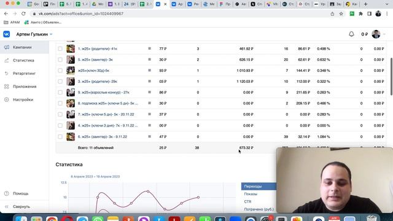Collapse sidebar via Свернуть
Image resolution: width=393 pixels, height=221 pixels.
(21, 206)
